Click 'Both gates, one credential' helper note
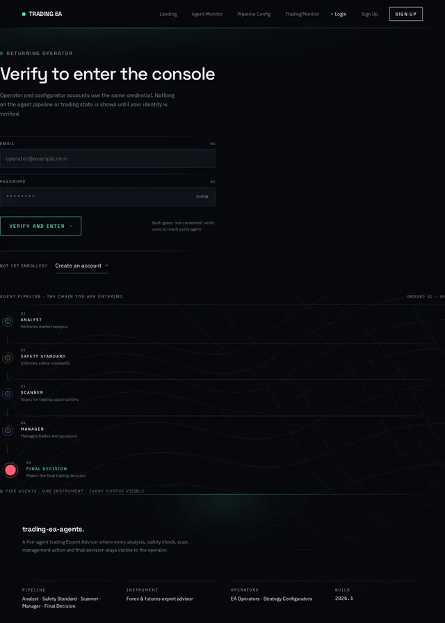The image size is (445, 623). click(183, 226)
